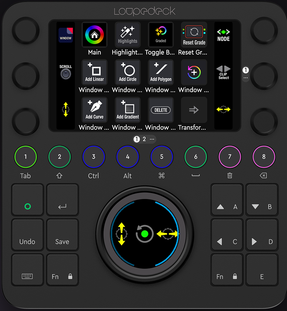Toggle Bypass with the Graded icon
287x311 pixels.
[160, 35]
